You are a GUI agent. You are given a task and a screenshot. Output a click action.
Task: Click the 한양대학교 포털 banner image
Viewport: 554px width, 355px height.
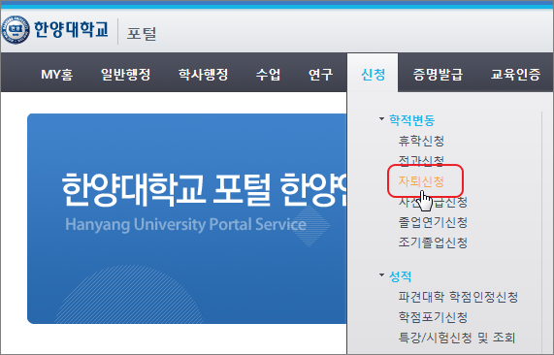187,218
